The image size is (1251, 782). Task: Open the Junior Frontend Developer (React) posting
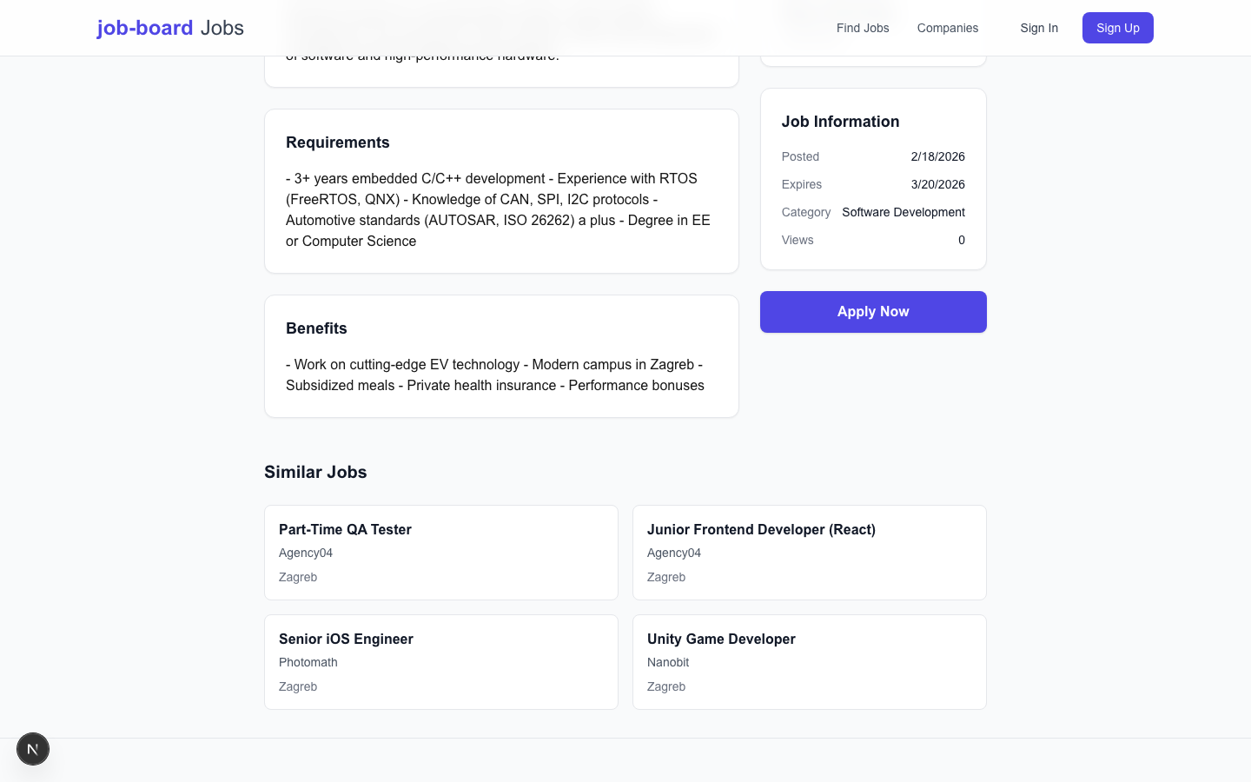tap(761, 529)
